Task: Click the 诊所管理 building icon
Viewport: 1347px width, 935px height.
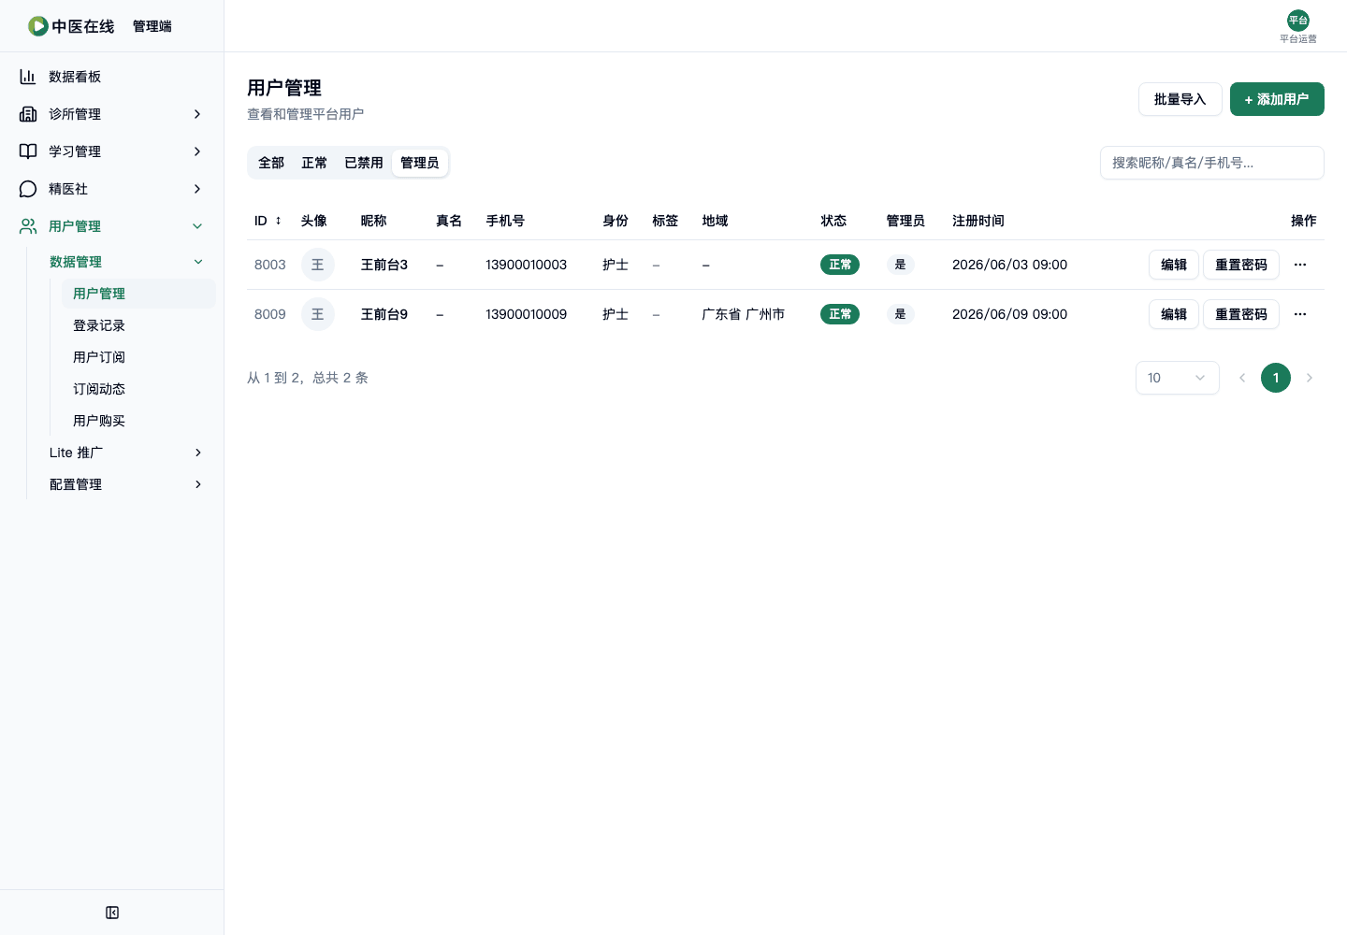Action: click(x=28, y=114)
